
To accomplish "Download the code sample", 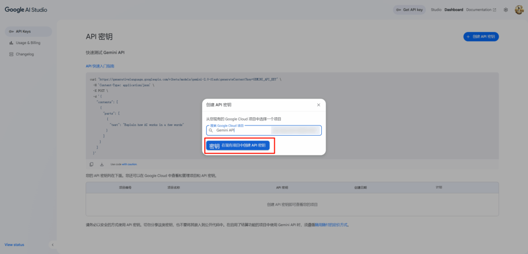I will point(102,164).
